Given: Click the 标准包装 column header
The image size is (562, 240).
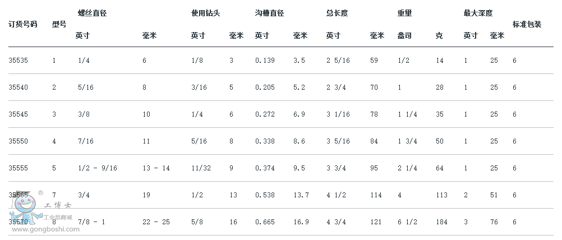Looking at the screenshot, I should [527, 24].
